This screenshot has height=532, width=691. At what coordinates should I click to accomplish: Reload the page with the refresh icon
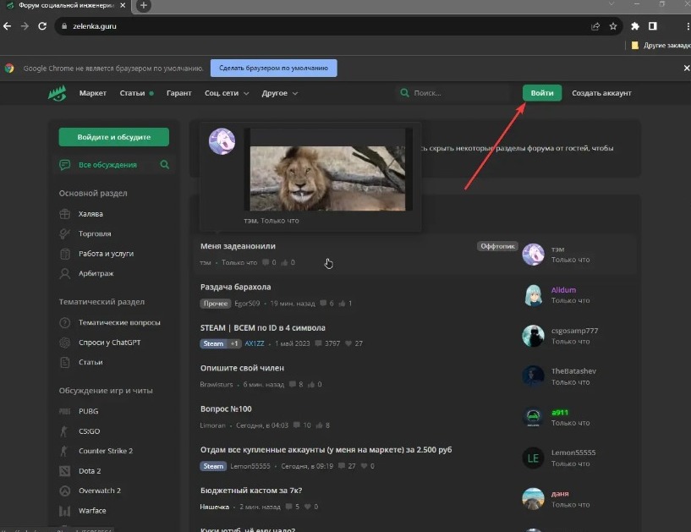click(43, 26)
